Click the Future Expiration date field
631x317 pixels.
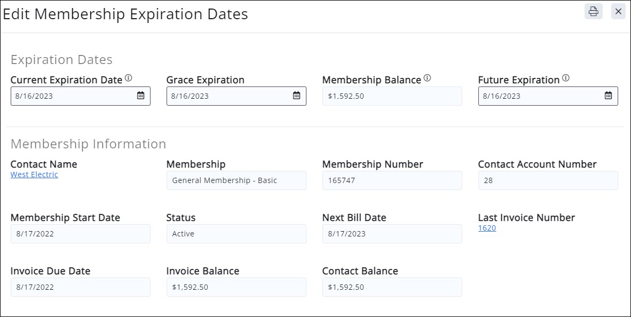click(539, 96)
